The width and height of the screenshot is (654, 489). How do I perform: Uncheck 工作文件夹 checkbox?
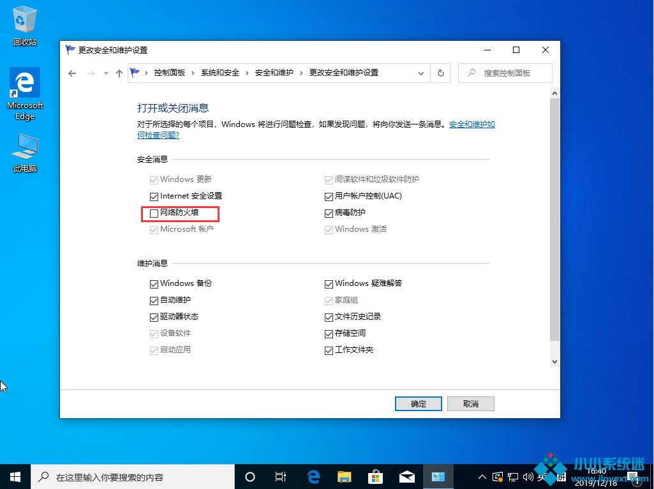coord(329,351)
